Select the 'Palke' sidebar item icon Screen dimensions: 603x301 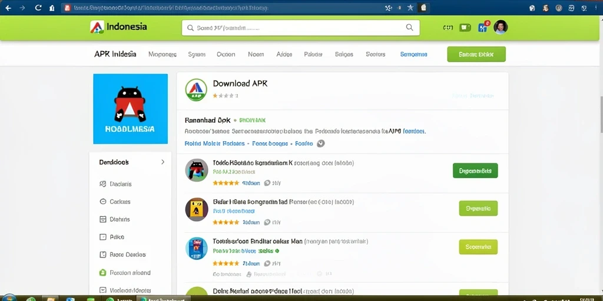[102, 237]
